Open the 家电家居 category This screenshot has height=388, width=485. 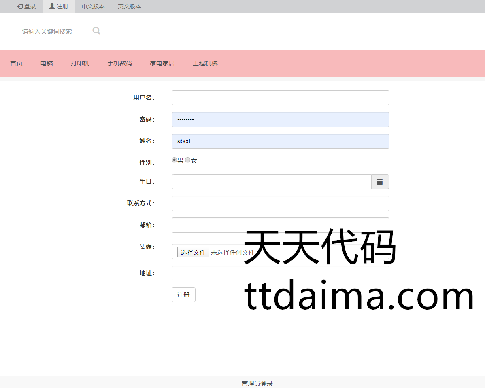[x=162, y=63]
